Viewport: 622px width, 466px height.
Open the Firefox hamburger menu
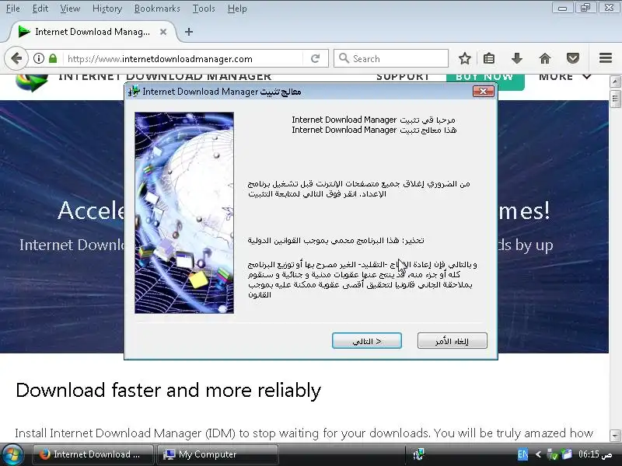pos(606,58)
